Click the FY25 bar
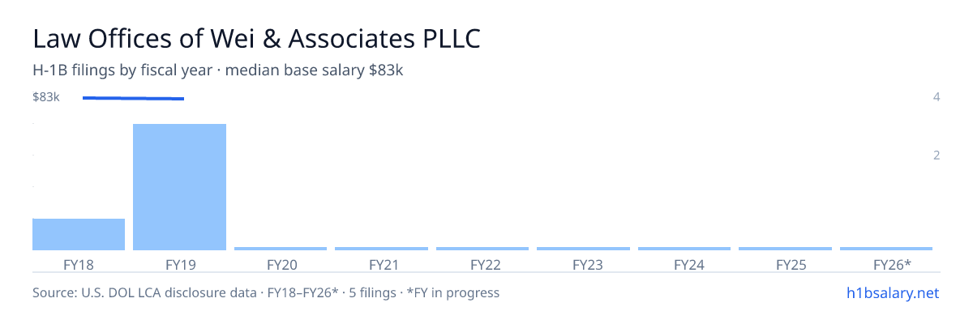 pyautogui.click(x=785, y=249)
